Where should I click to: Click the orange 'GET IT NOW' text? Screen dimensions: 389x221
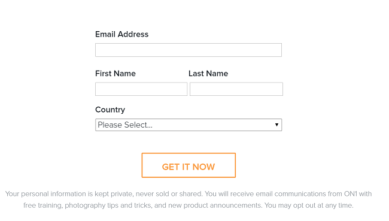[x=189, y=167]
